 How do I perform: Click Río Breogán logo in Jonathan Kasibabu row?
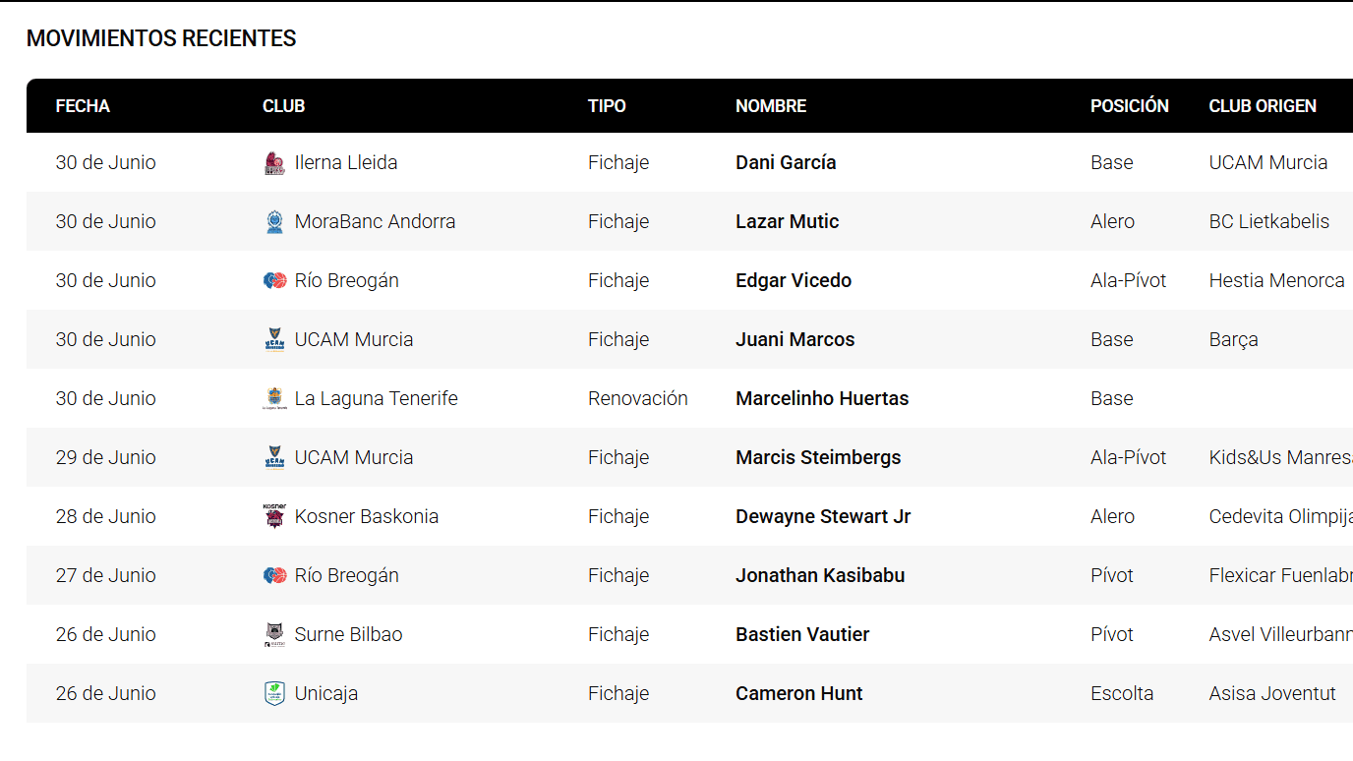tap(274, 576)
